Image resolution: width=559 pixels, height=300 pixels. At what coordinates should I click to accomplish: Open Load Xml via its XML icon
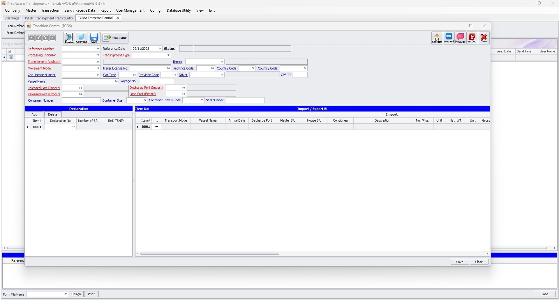click(x=449, y=38)
